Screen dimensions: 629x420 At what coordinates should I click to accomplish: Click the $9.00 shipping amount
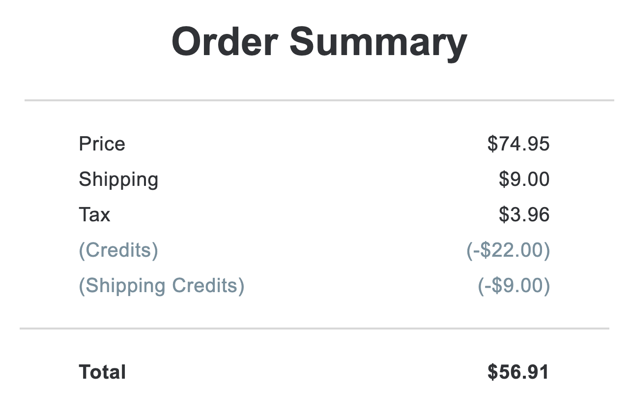tap(524, 180)
